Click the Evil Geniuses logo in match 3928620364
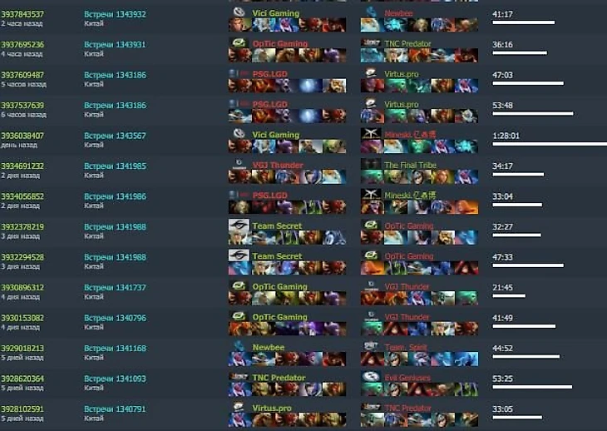This screenshot has height=431, width=607. [371, 376]
